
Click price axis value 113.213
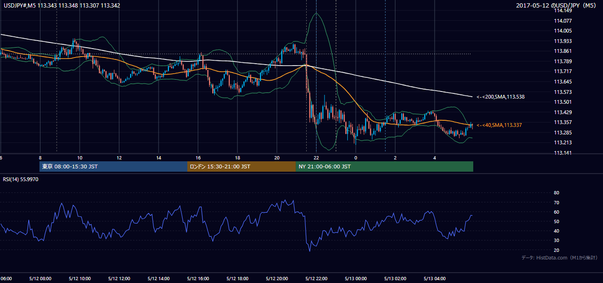coord(562,142)
